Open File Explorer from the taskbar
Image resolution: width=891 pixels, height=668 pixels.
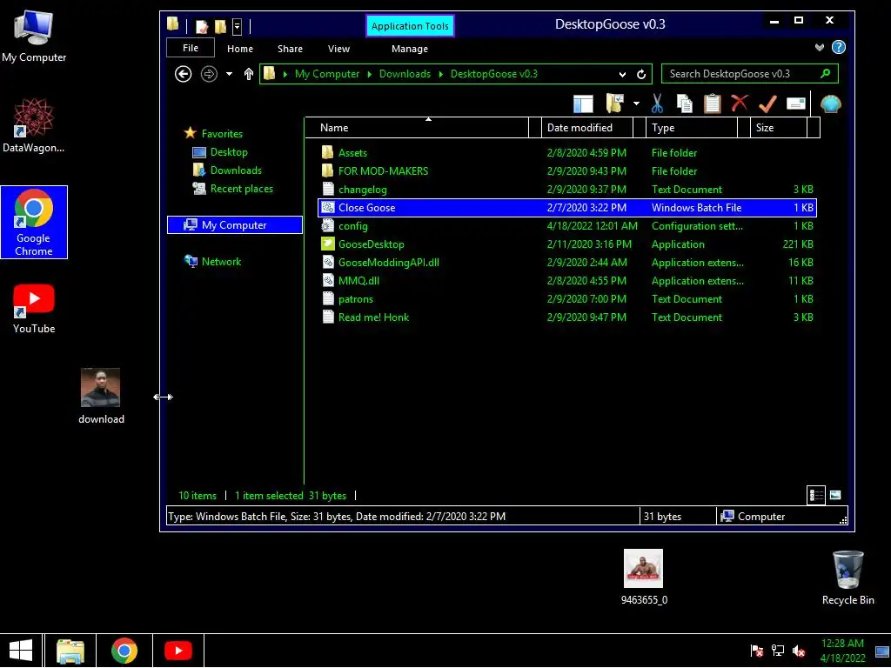click(x=70, y=651)
